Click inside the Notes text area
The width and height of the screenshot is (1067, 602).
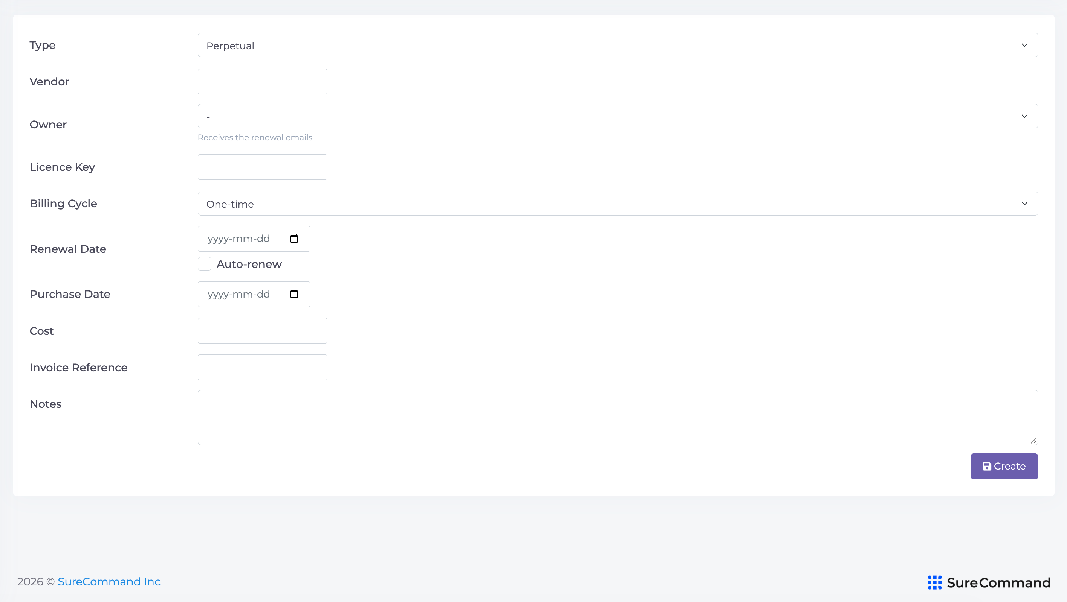click(x=618, y=418)
